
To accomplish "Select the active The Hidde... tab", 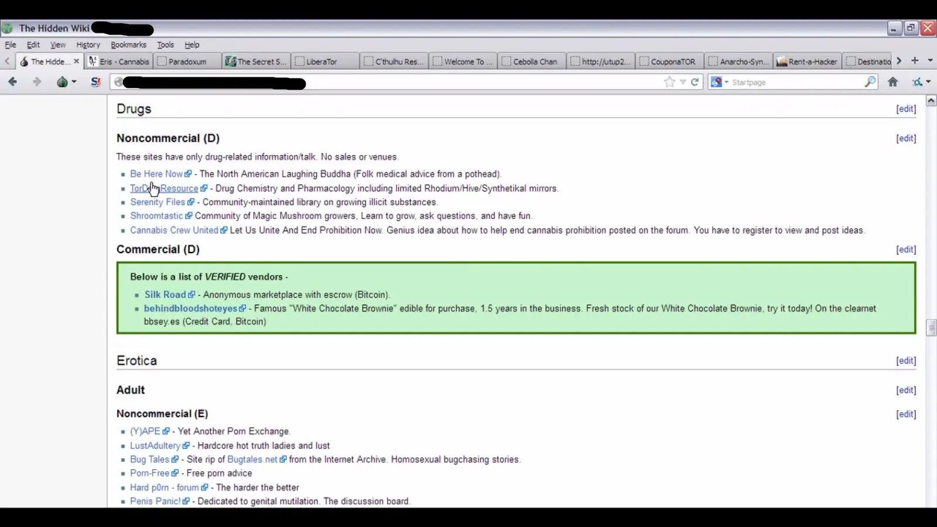I will coord(49,61).
